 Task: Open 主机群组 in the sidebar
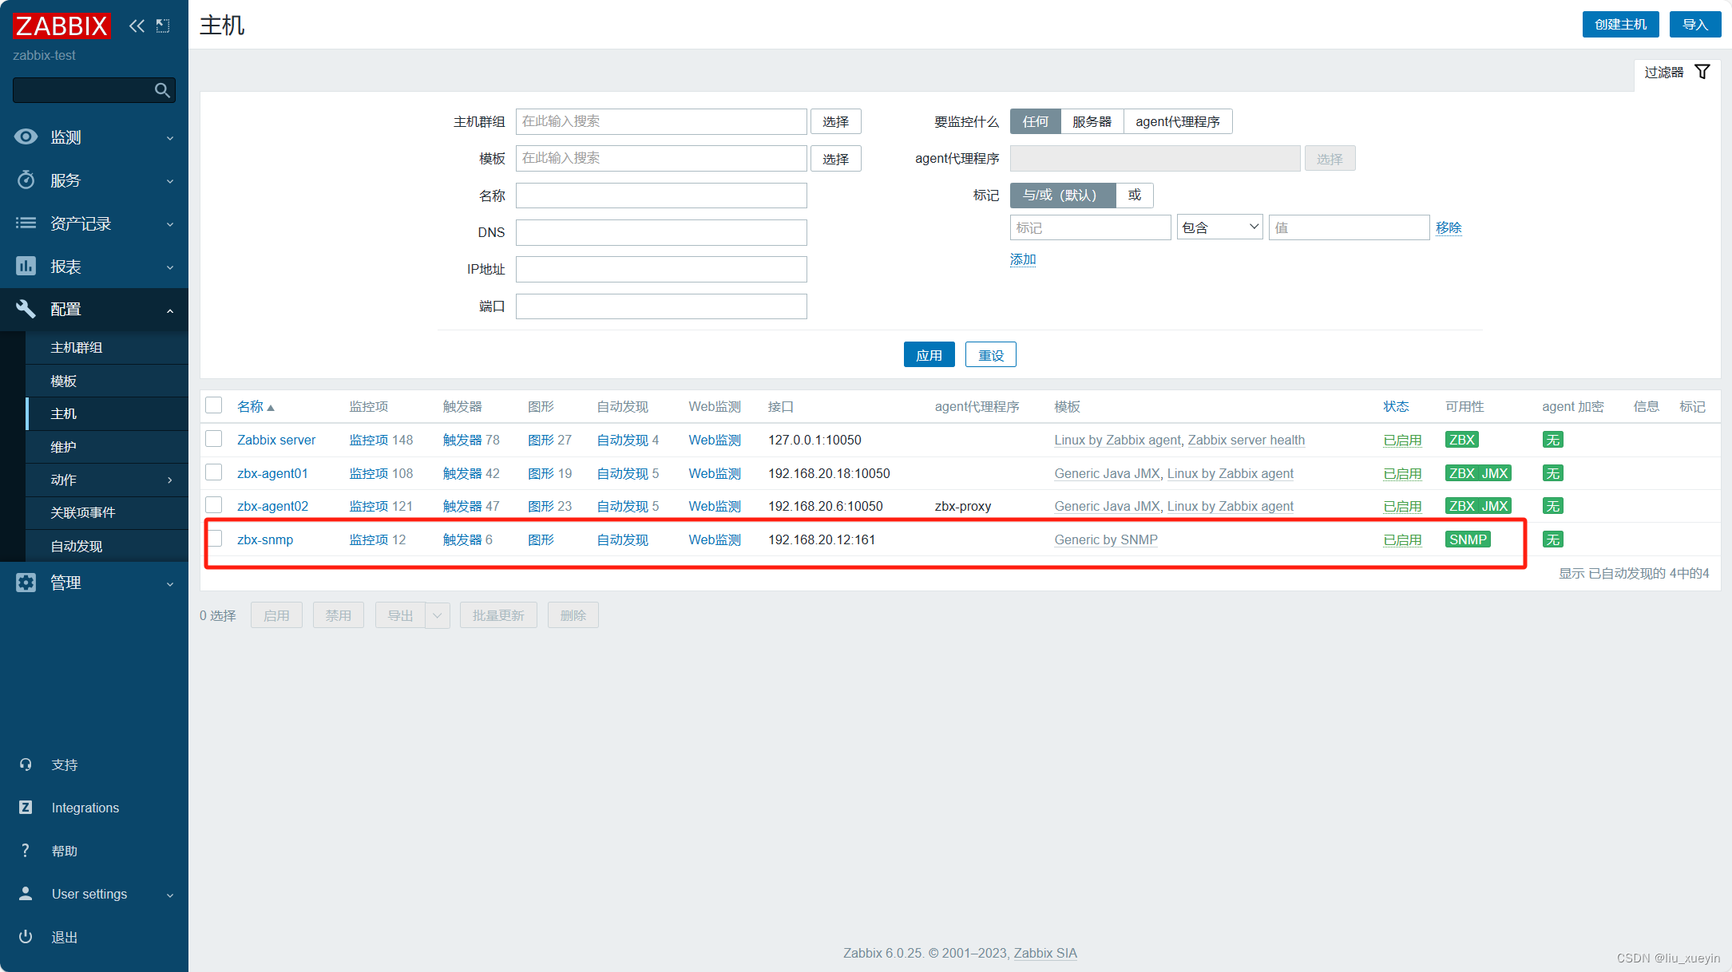tap(76, 347)
